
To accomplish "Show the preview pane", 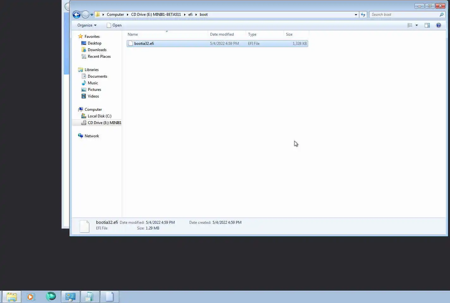I will (x=427, y=25).
